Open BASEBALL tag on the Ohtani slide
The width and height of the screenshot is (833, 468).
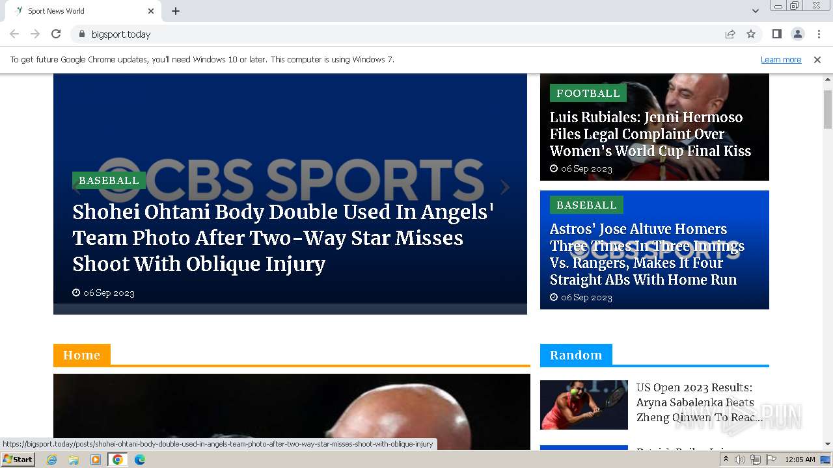coord(109,180)
